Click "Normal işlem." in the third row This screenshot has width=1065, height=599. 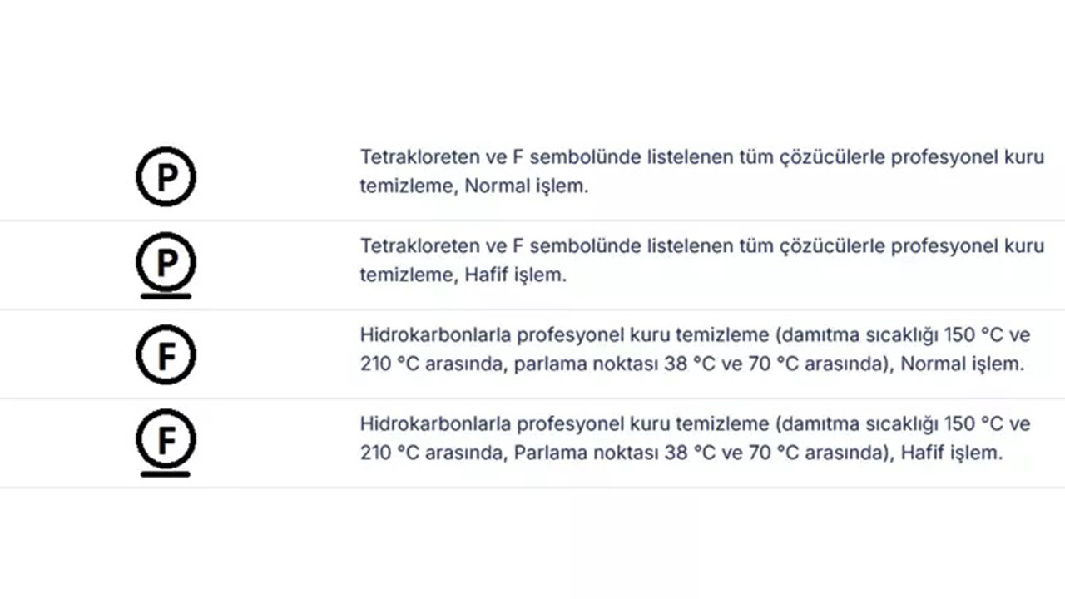point(963,364)
